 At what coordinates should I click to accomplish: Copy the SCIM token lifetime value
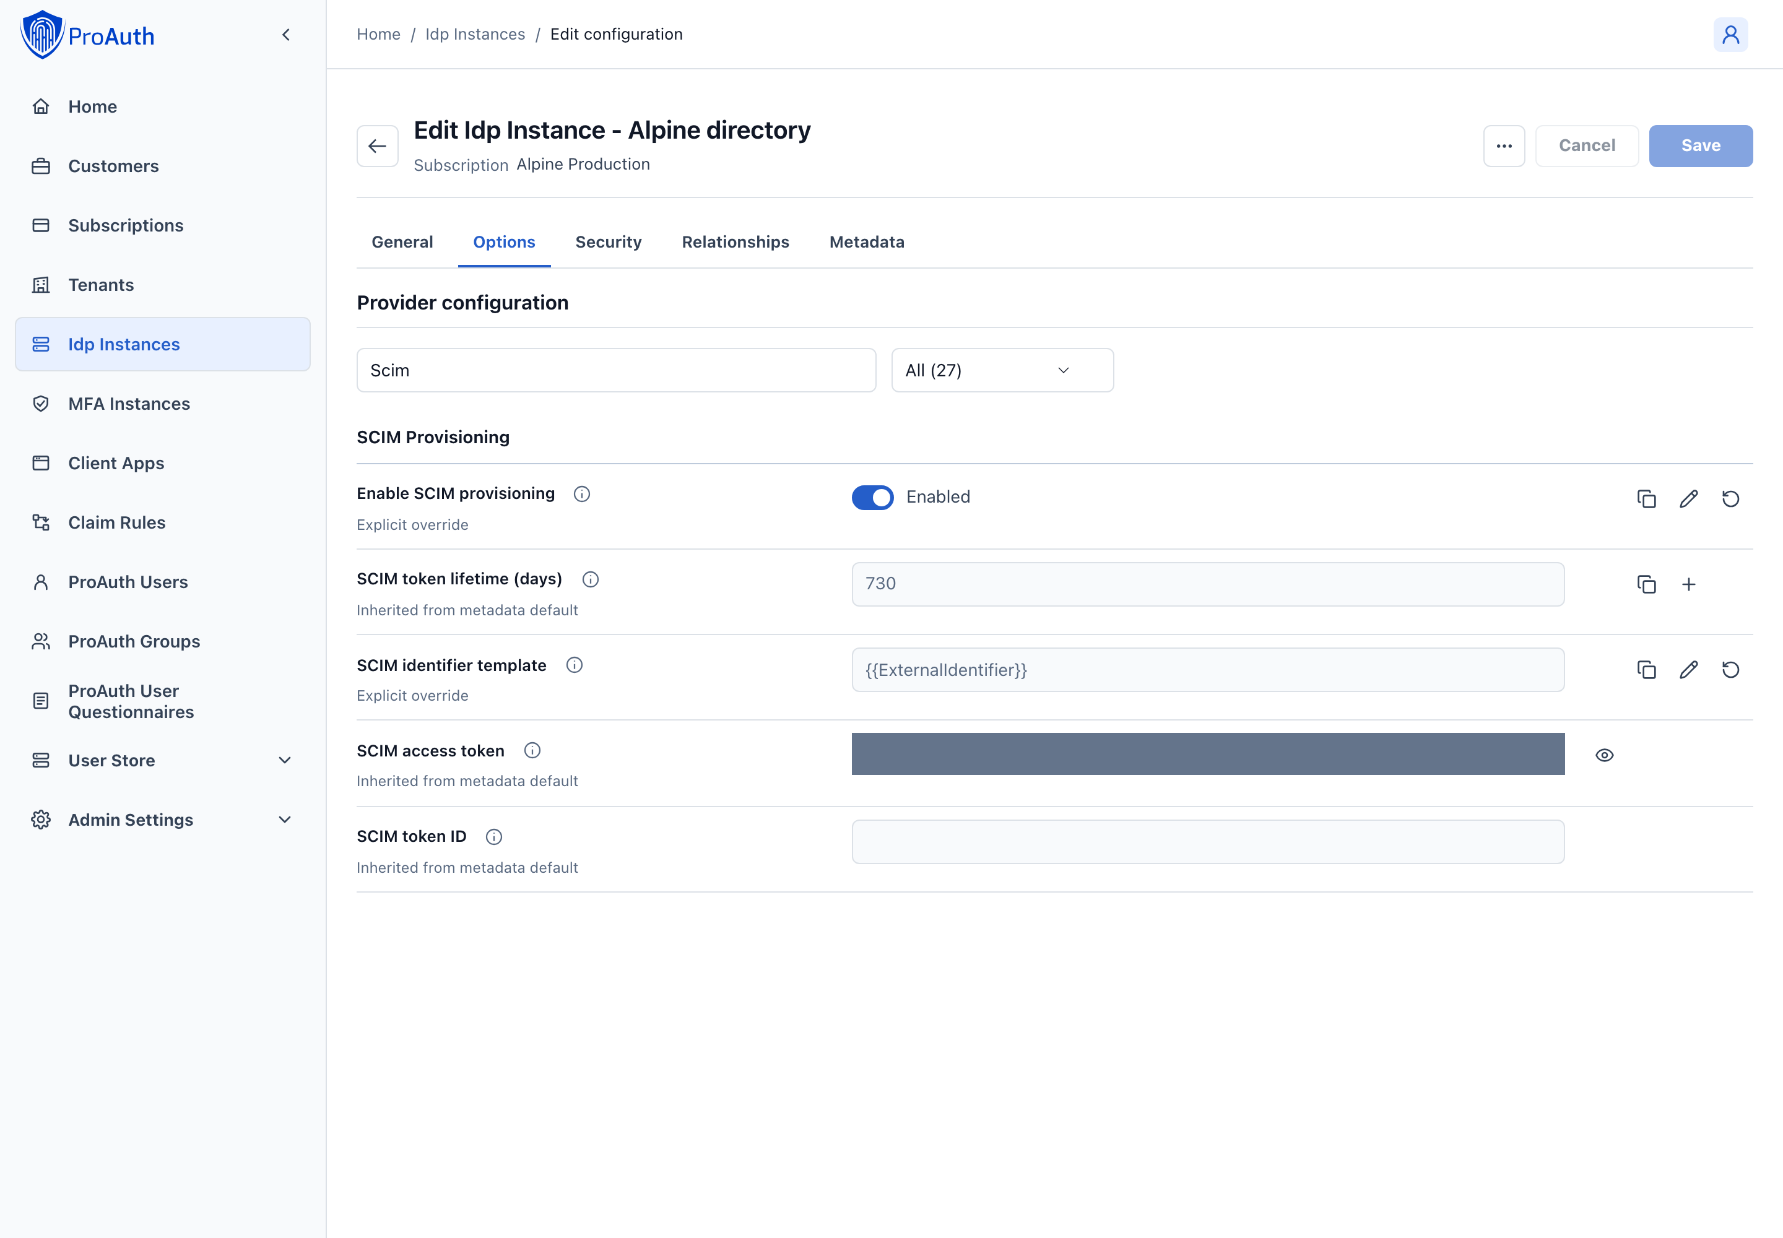1646,584
